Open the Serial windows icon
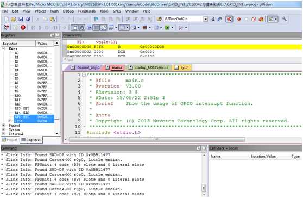Viewport: 303px width, 198px height. (134, 28)
